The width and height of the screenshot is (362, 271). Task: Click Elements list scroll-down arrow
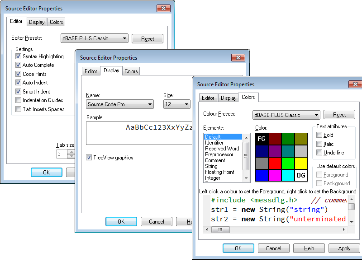pos(246,178)
